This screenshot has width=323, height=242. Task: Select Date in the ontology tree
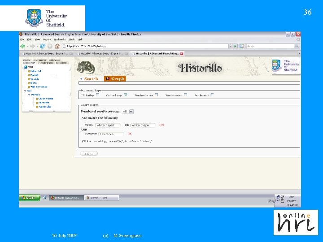click(33, 83)
